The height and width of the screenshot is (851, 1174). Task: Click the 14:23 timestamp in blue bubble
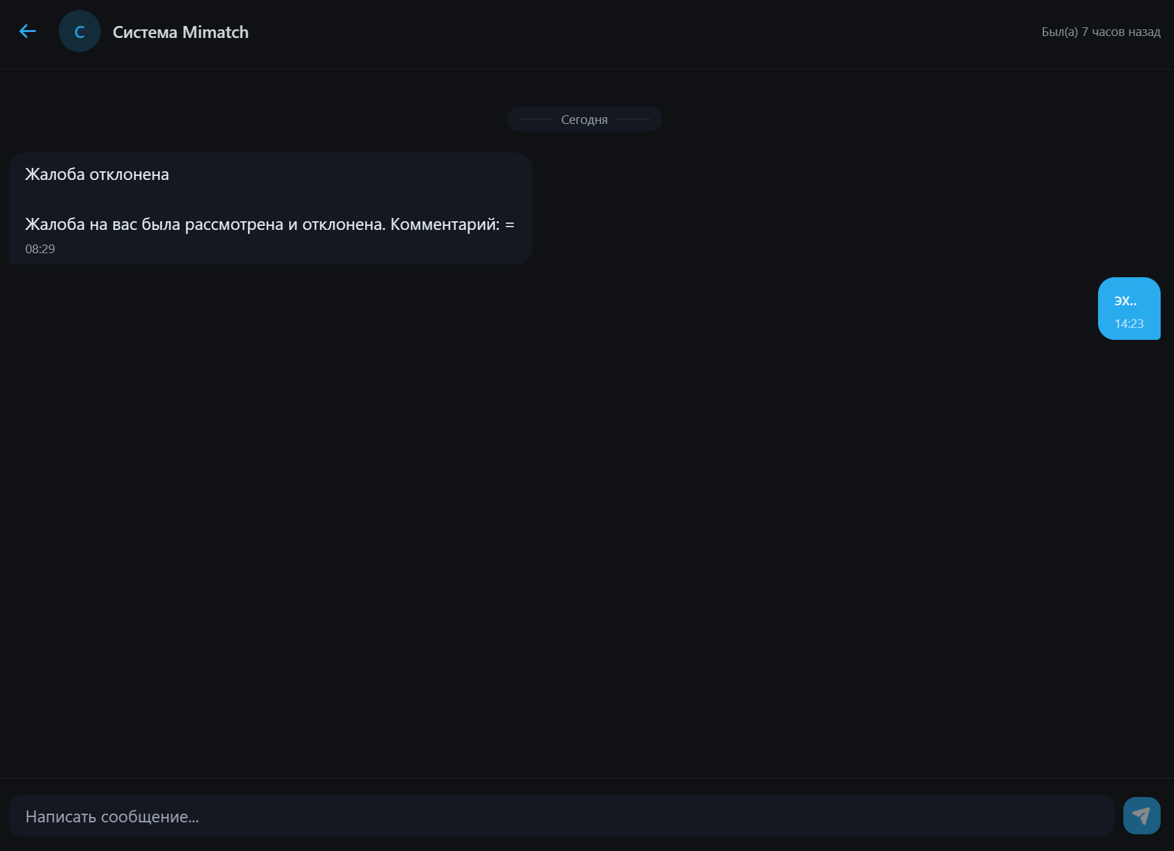click(1129, 324)
